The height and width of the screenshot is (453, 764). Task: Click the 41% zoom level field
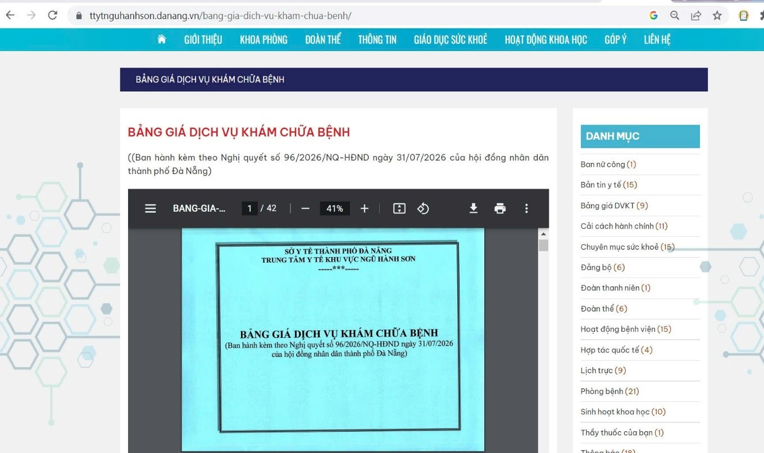pyautogui.click(x=335, y=208)
